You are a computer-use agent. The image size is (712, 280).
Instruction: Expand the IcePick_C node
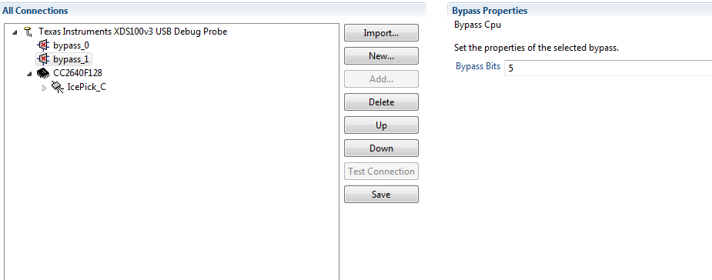(x=44, y=88)
